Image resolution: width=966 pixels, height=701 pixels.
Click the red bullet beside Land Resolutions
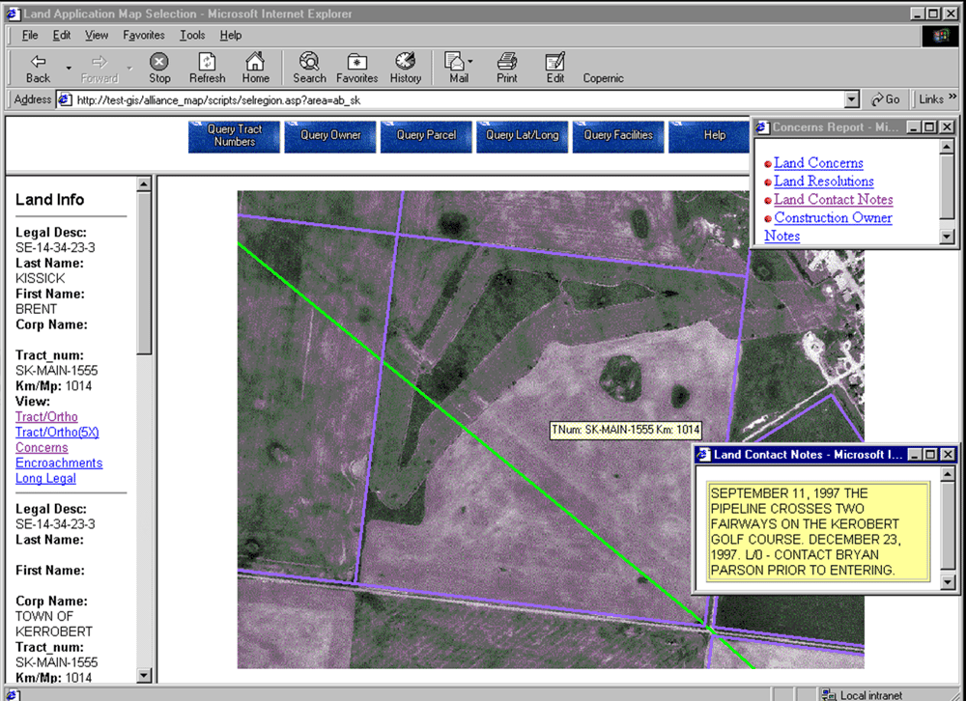click(768, 182)
